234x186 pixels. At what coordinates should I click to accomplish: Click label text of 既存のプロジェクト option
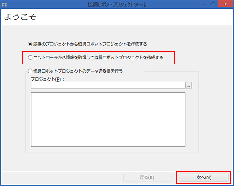[x=90, y=44]
